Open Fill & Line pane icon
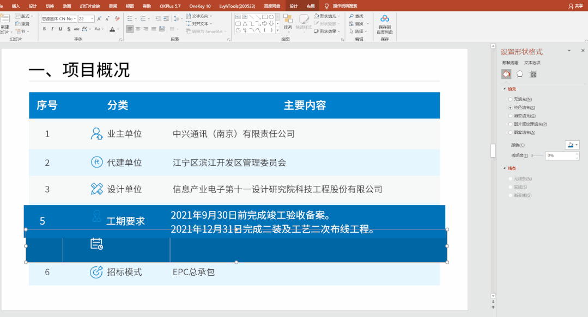This screenshot has height=317, width=588. [506, 74]
